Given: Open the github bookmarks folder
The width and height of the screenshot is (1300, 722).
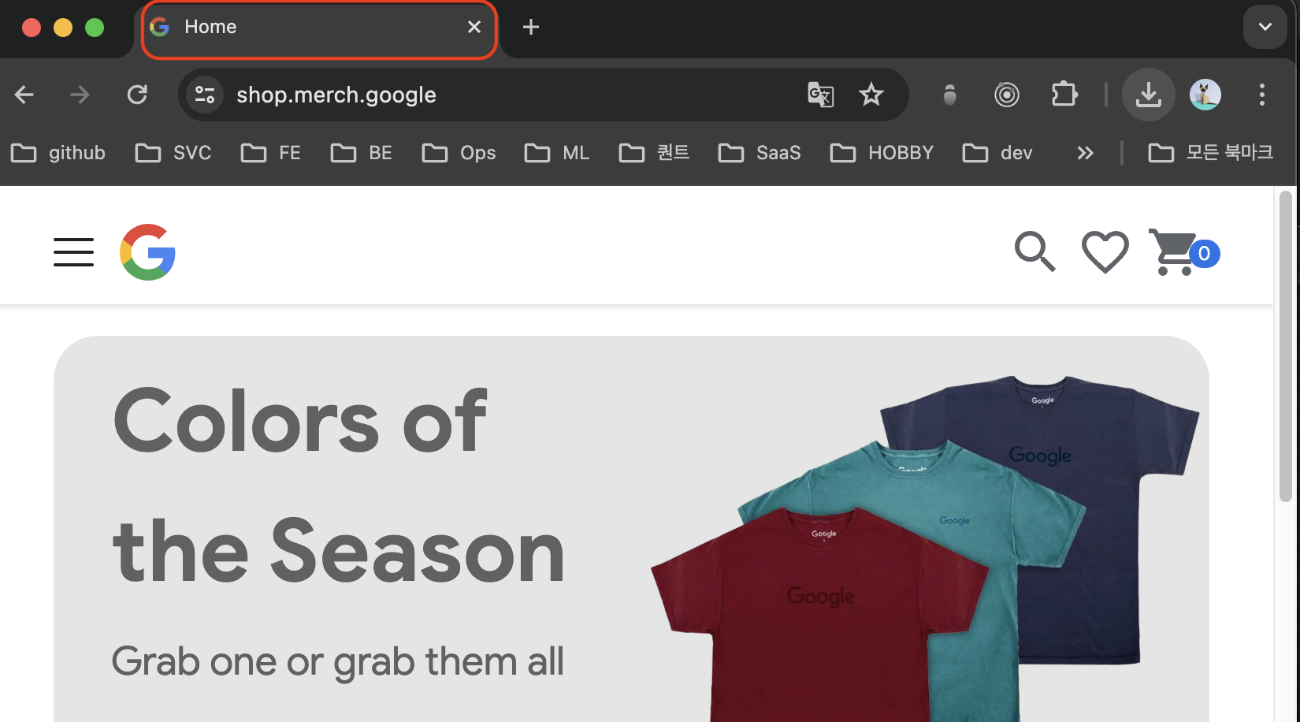Looking at the screenshot, I should point(58,152).
